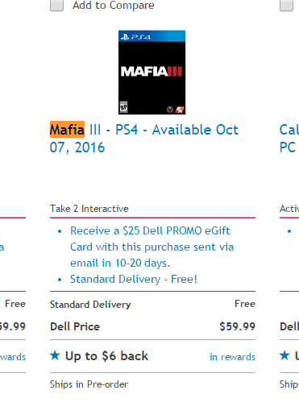Click the orange highlighted 'Mafia' word
299x415 pixels.
click(x=67, y=130)
